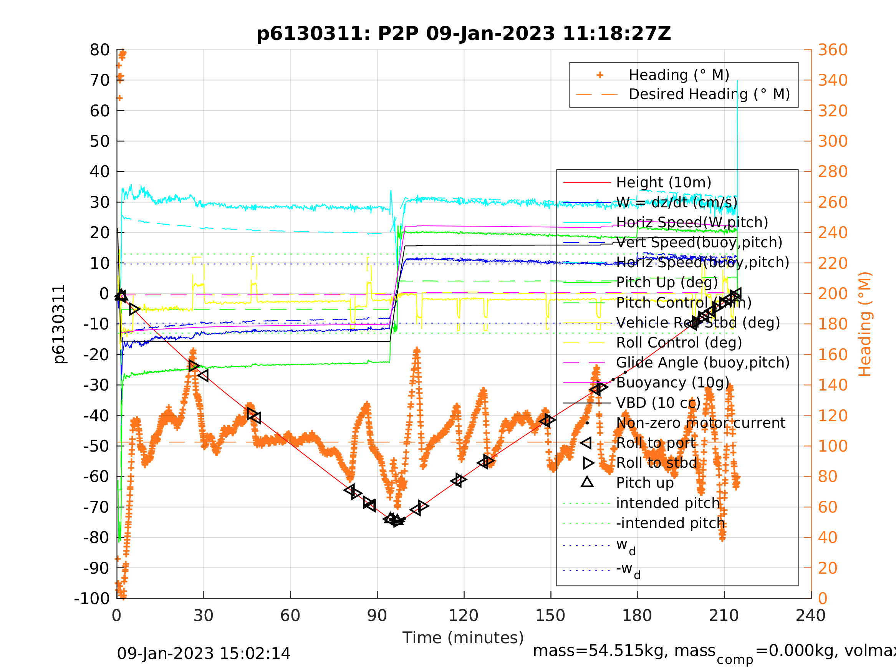
Task: Click the -intended pitch legend entry
Action: pos(671,523)
